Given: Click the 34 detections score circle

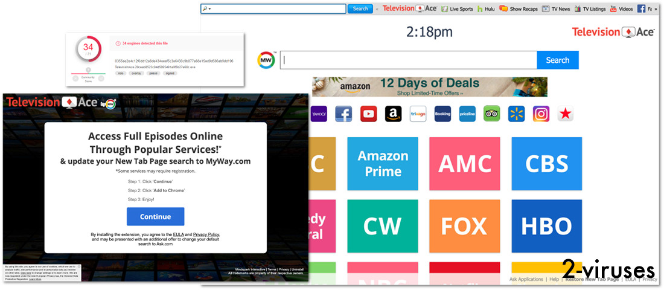Looking at the screenshot, I should click(88, 49).
